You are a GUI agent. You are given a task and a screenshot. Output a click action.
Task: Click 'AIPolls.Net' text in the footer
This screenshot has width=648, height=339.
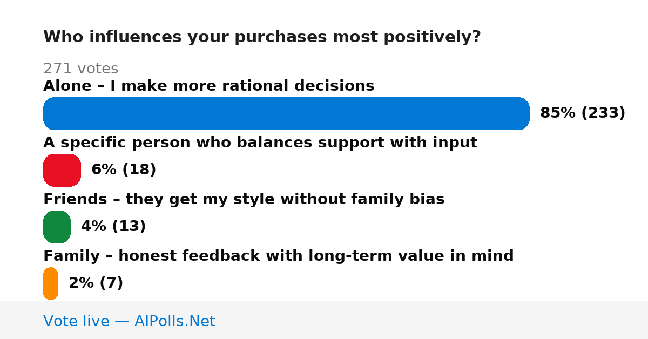[x=174, y=321]
